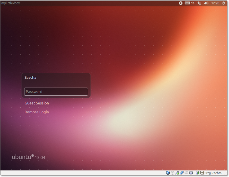Click the VirtualBox hard disk activity icon
Viewport: 229px width, 177px height.
[168, 173]
